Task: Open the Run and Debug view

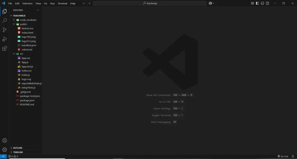Action: tap(5, 39)
